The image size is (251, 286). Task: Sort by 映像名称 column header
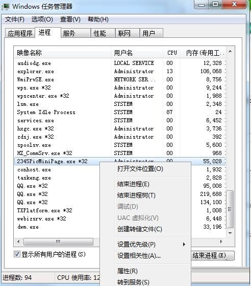tap(63, 53)
